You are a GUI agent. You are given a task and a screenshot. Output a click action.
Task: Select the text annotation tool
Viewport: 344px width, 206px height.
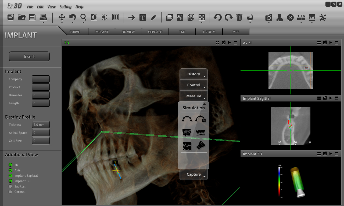[142, 18]
